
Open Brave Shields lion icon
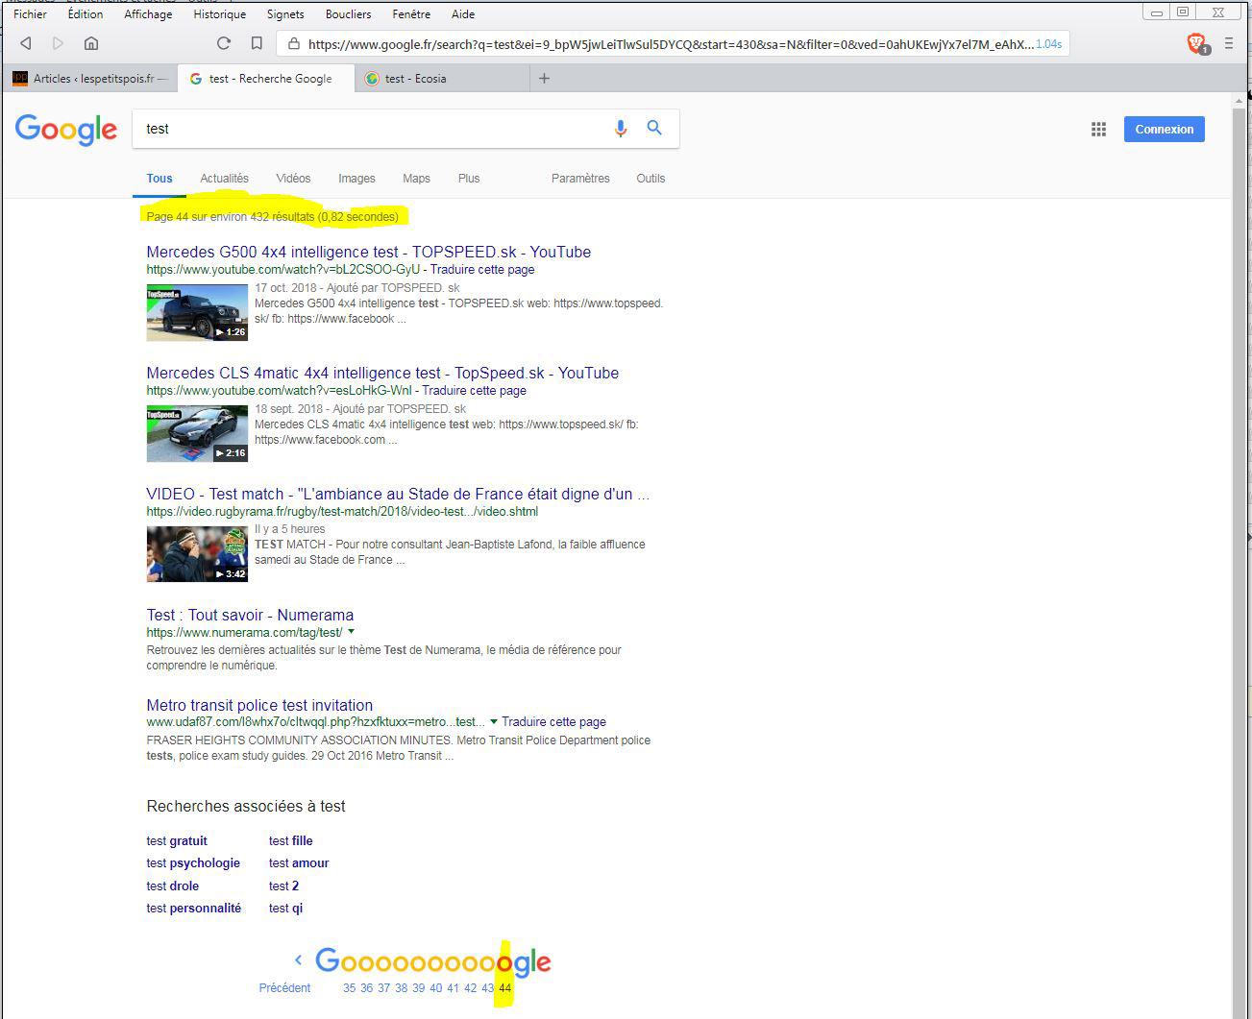(1195, 42)
